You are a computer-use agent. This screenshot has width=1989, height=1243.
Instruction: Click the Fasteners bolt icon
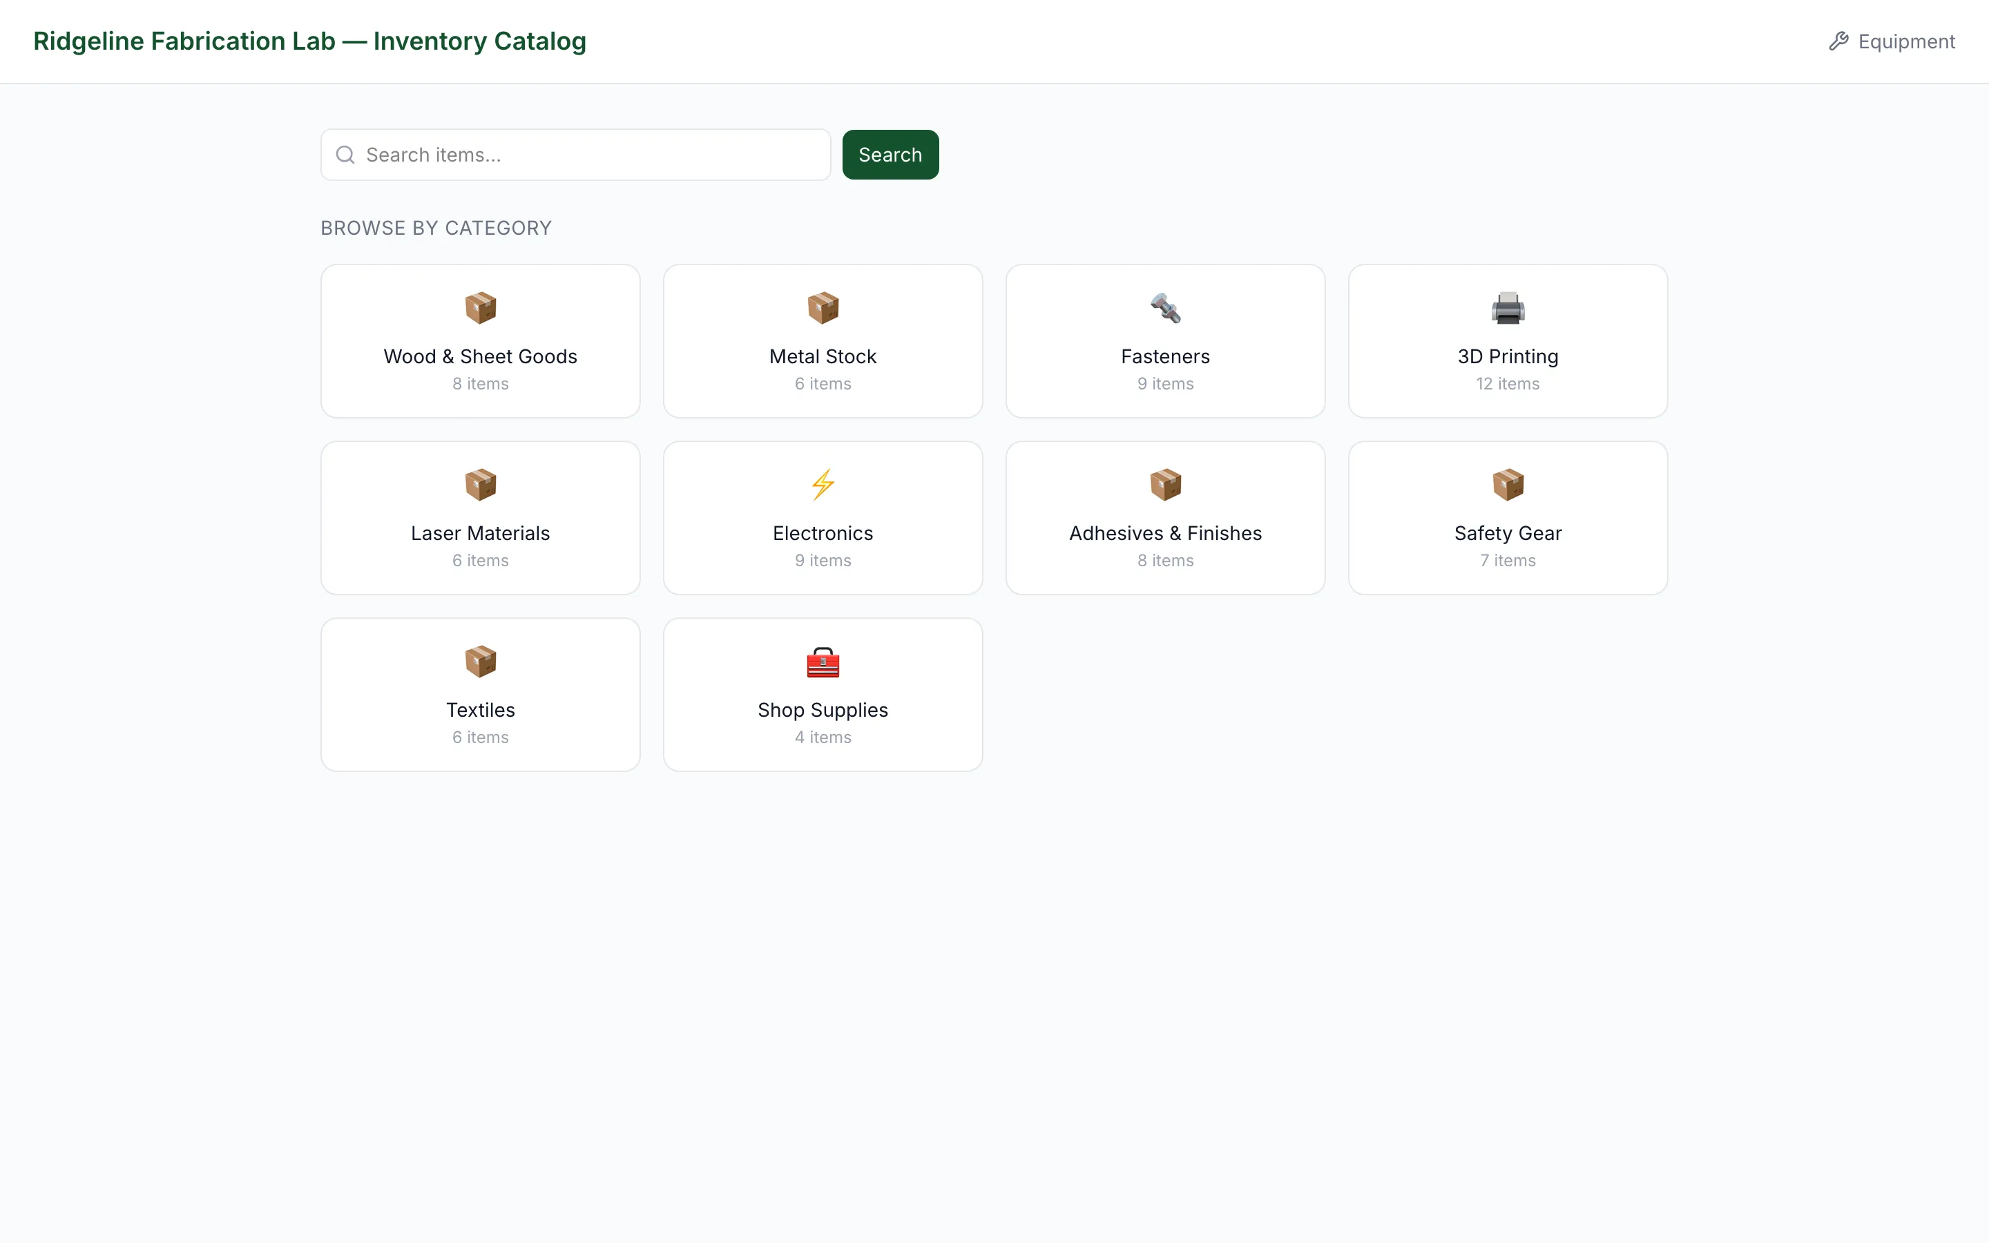click(x=1166, y=308)
